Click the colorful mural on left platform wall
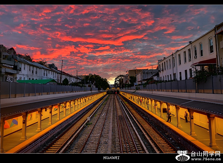 pos(11,123)
